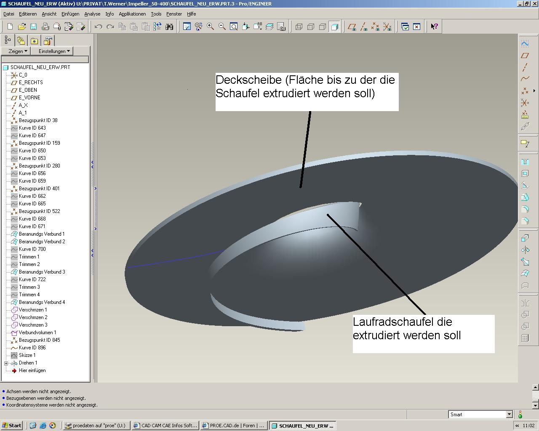Click the Windows Start button
539x431 pixels.
coord(12,426)
